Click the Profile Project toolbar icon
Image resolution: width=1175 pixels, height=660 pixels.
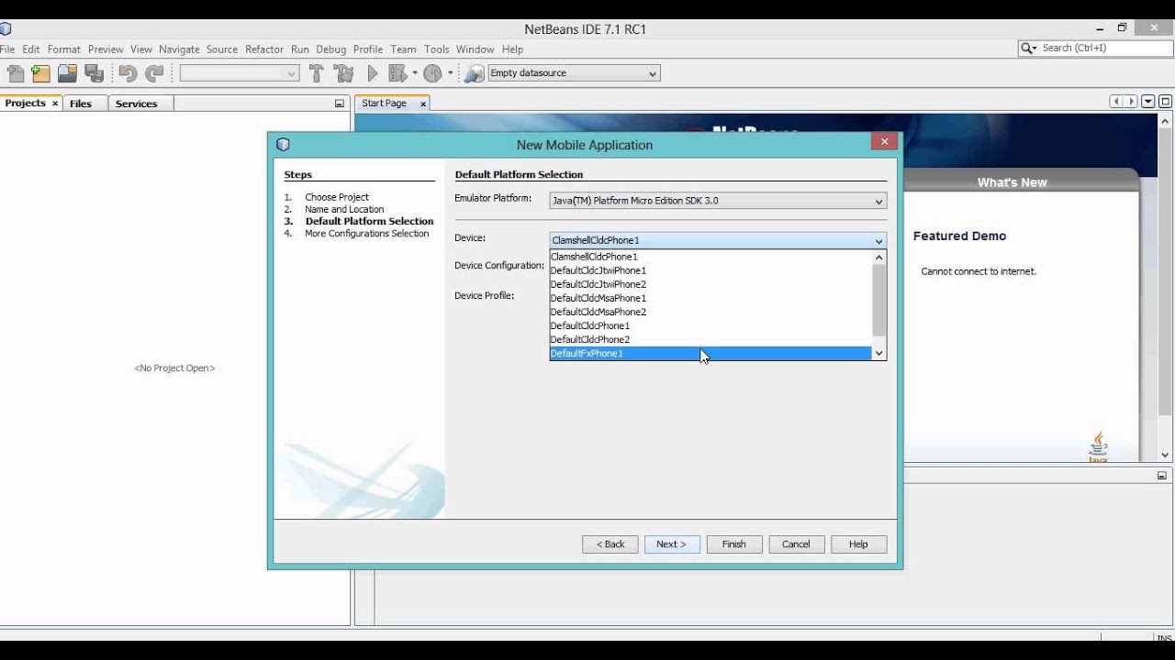tap(433, 73)
